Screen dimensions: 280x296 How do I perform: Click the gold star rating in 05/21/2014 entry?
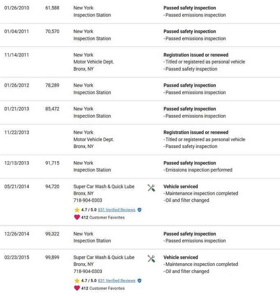(77, 210)
